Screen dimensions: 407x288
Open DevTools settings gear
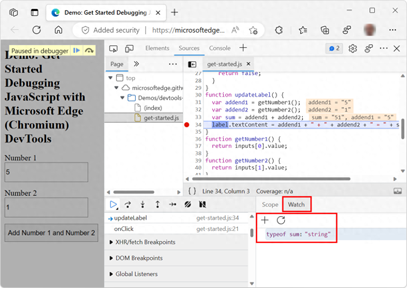point(353,48)
